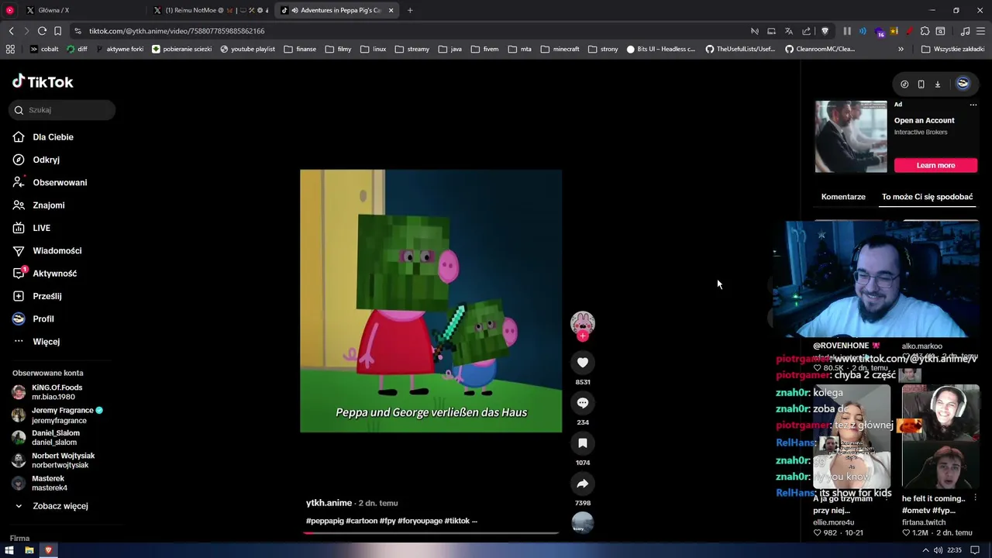Image resolution: width=992 pixels, height=558 pixels.
Task: Show more bookmarks with double chevron
Action: (901, 49)
